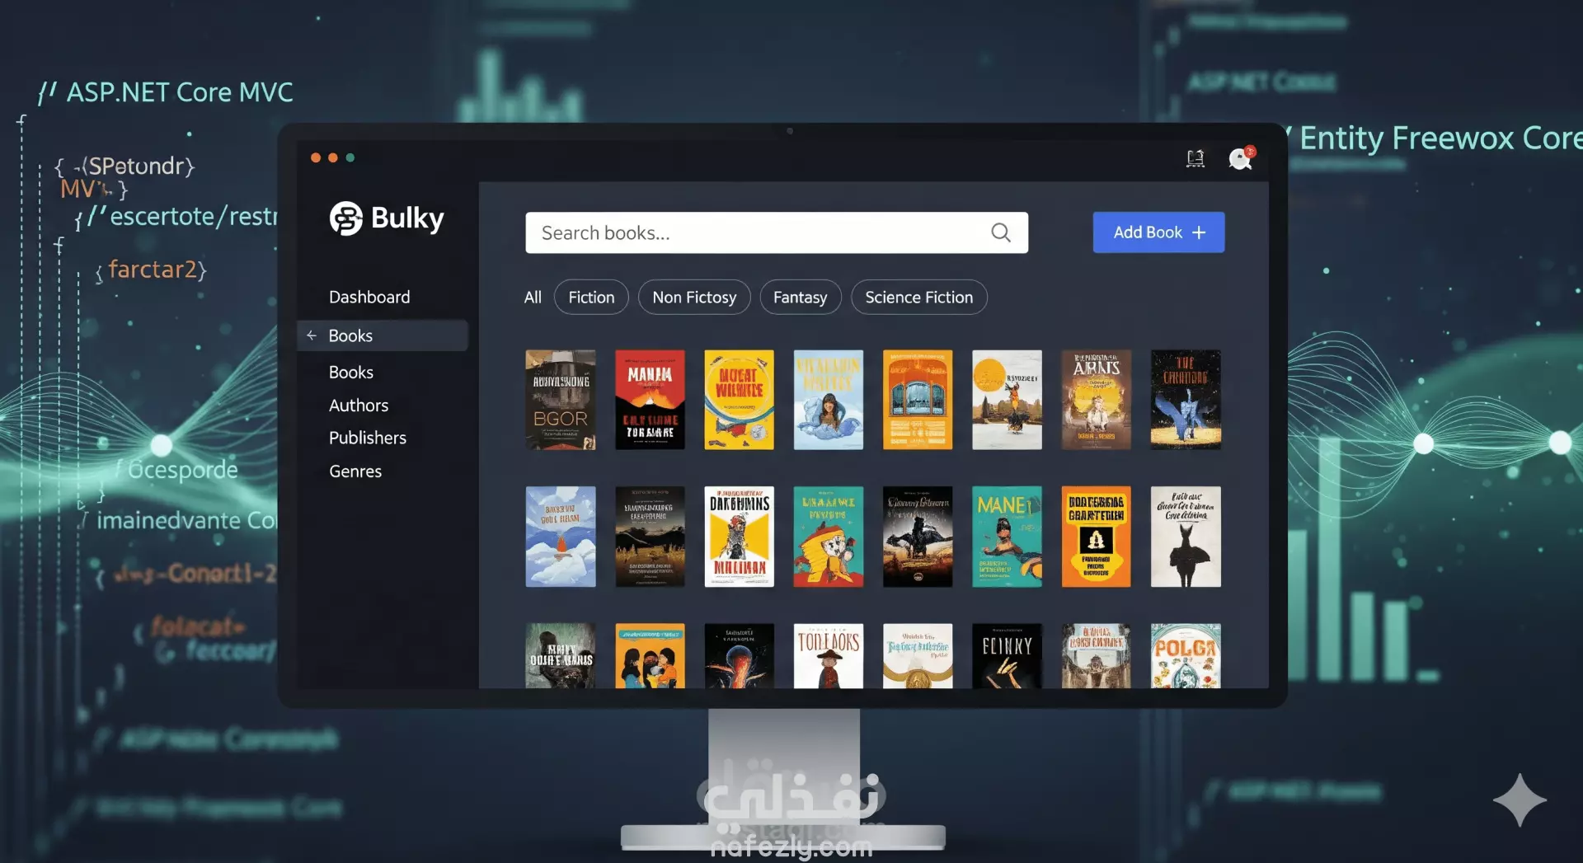
Task: Open the white cover with yellow sun
Action: coord(1007,400)
